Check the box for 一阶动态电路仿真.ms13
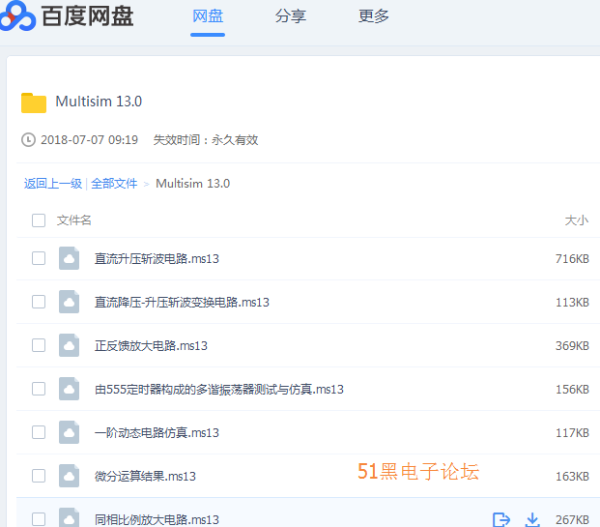 tap(39, 432)
